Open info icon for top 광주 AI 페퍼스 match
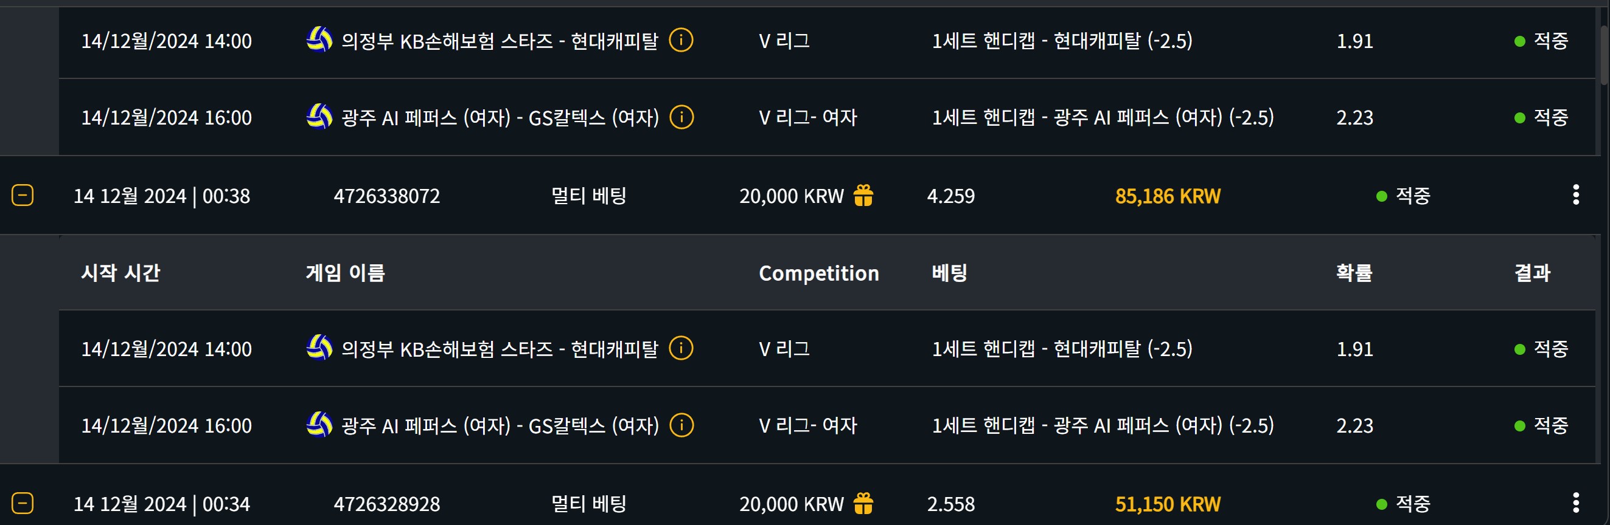This screenshot has width=1610, height=525. point(682,117)
